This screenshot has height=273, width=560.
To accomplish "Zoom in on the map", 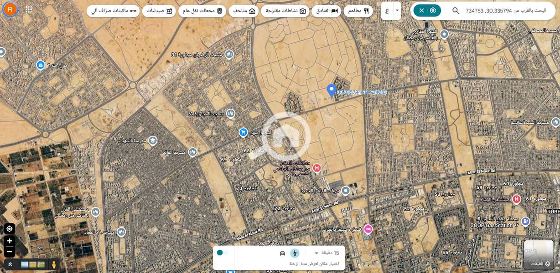I will coord(10,241).
